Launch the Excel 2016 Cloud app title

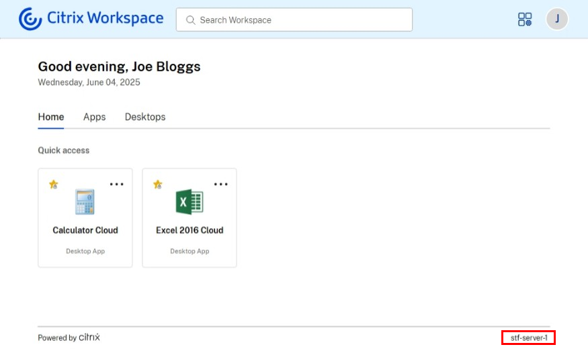(190, 230)
